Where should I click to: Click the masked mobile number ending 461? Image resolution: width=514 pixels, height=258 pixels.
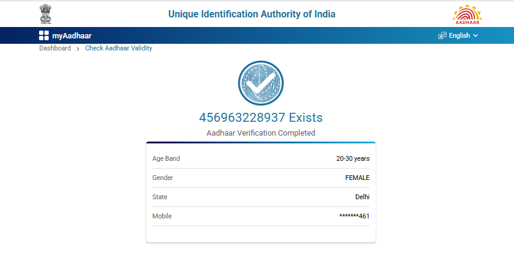click(x=354, y=216)
